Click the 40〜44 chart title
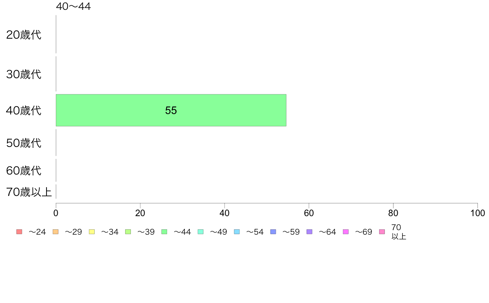Viewport: 489px width, 303px height. tap(73, 6)
